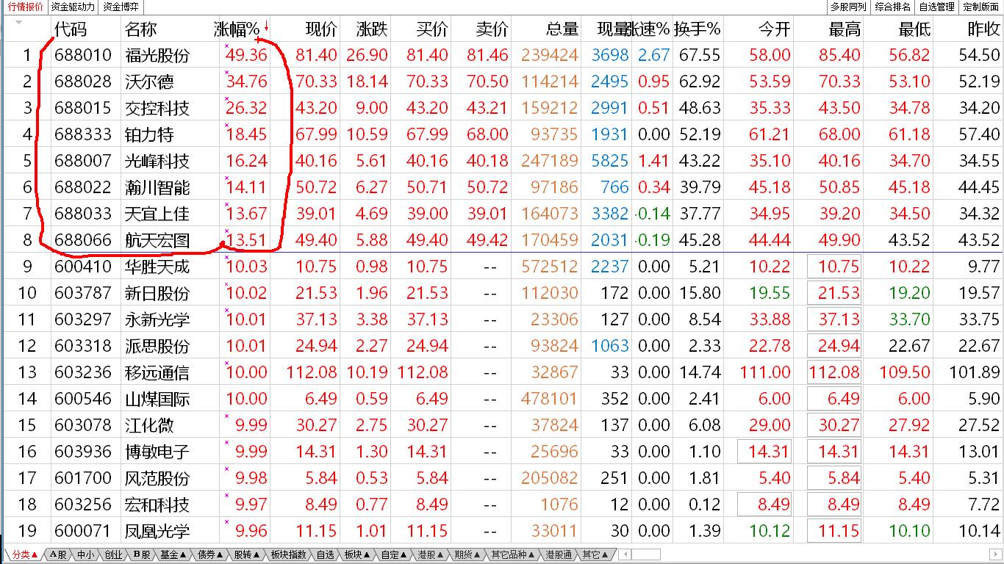Select stock row 派思股份
This screenshot has width=1004, height=564.
(502, 346)
